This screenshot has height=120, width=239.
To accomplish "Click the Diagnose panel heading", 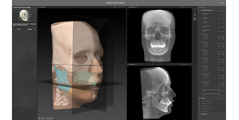I will pos(202,7).
